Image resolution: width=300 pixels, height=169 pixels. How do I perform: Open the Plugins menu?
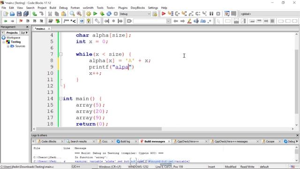[123, 8]
